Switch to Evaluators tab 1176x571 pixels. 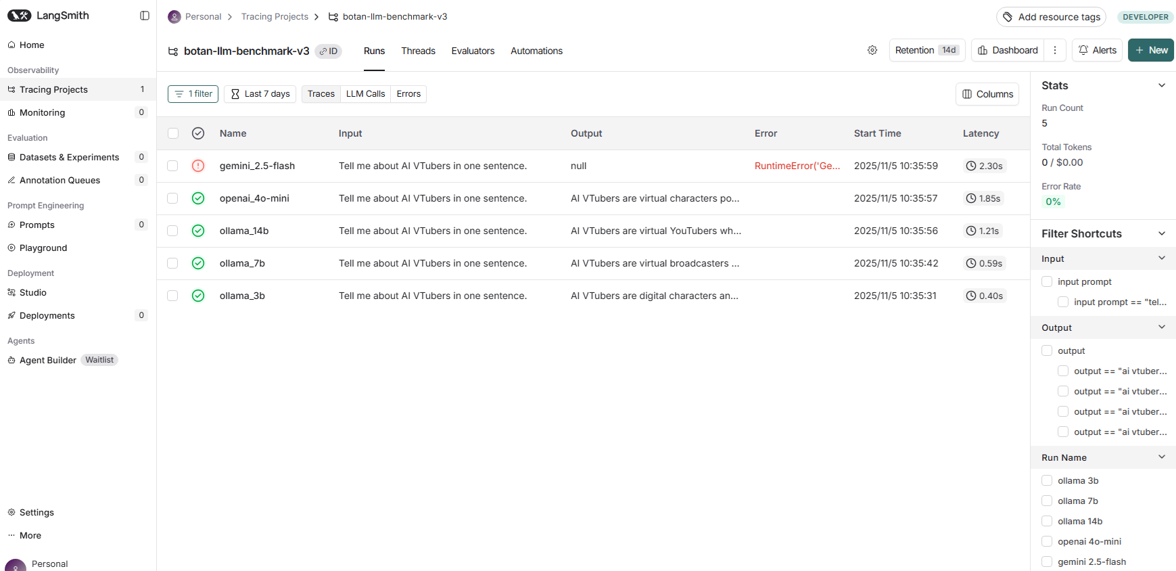click(x=473, y=51)
